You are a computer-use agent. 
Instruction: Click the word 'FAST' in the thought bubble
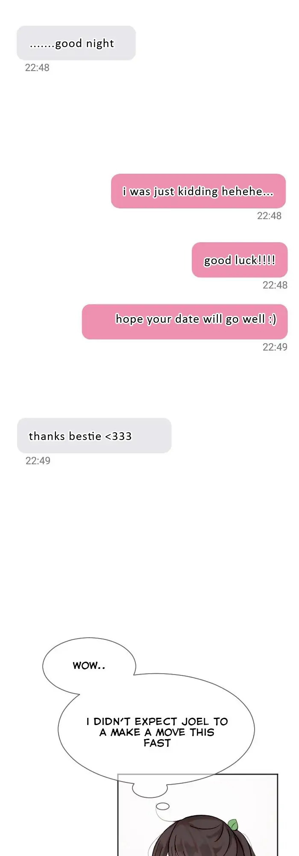157,743
